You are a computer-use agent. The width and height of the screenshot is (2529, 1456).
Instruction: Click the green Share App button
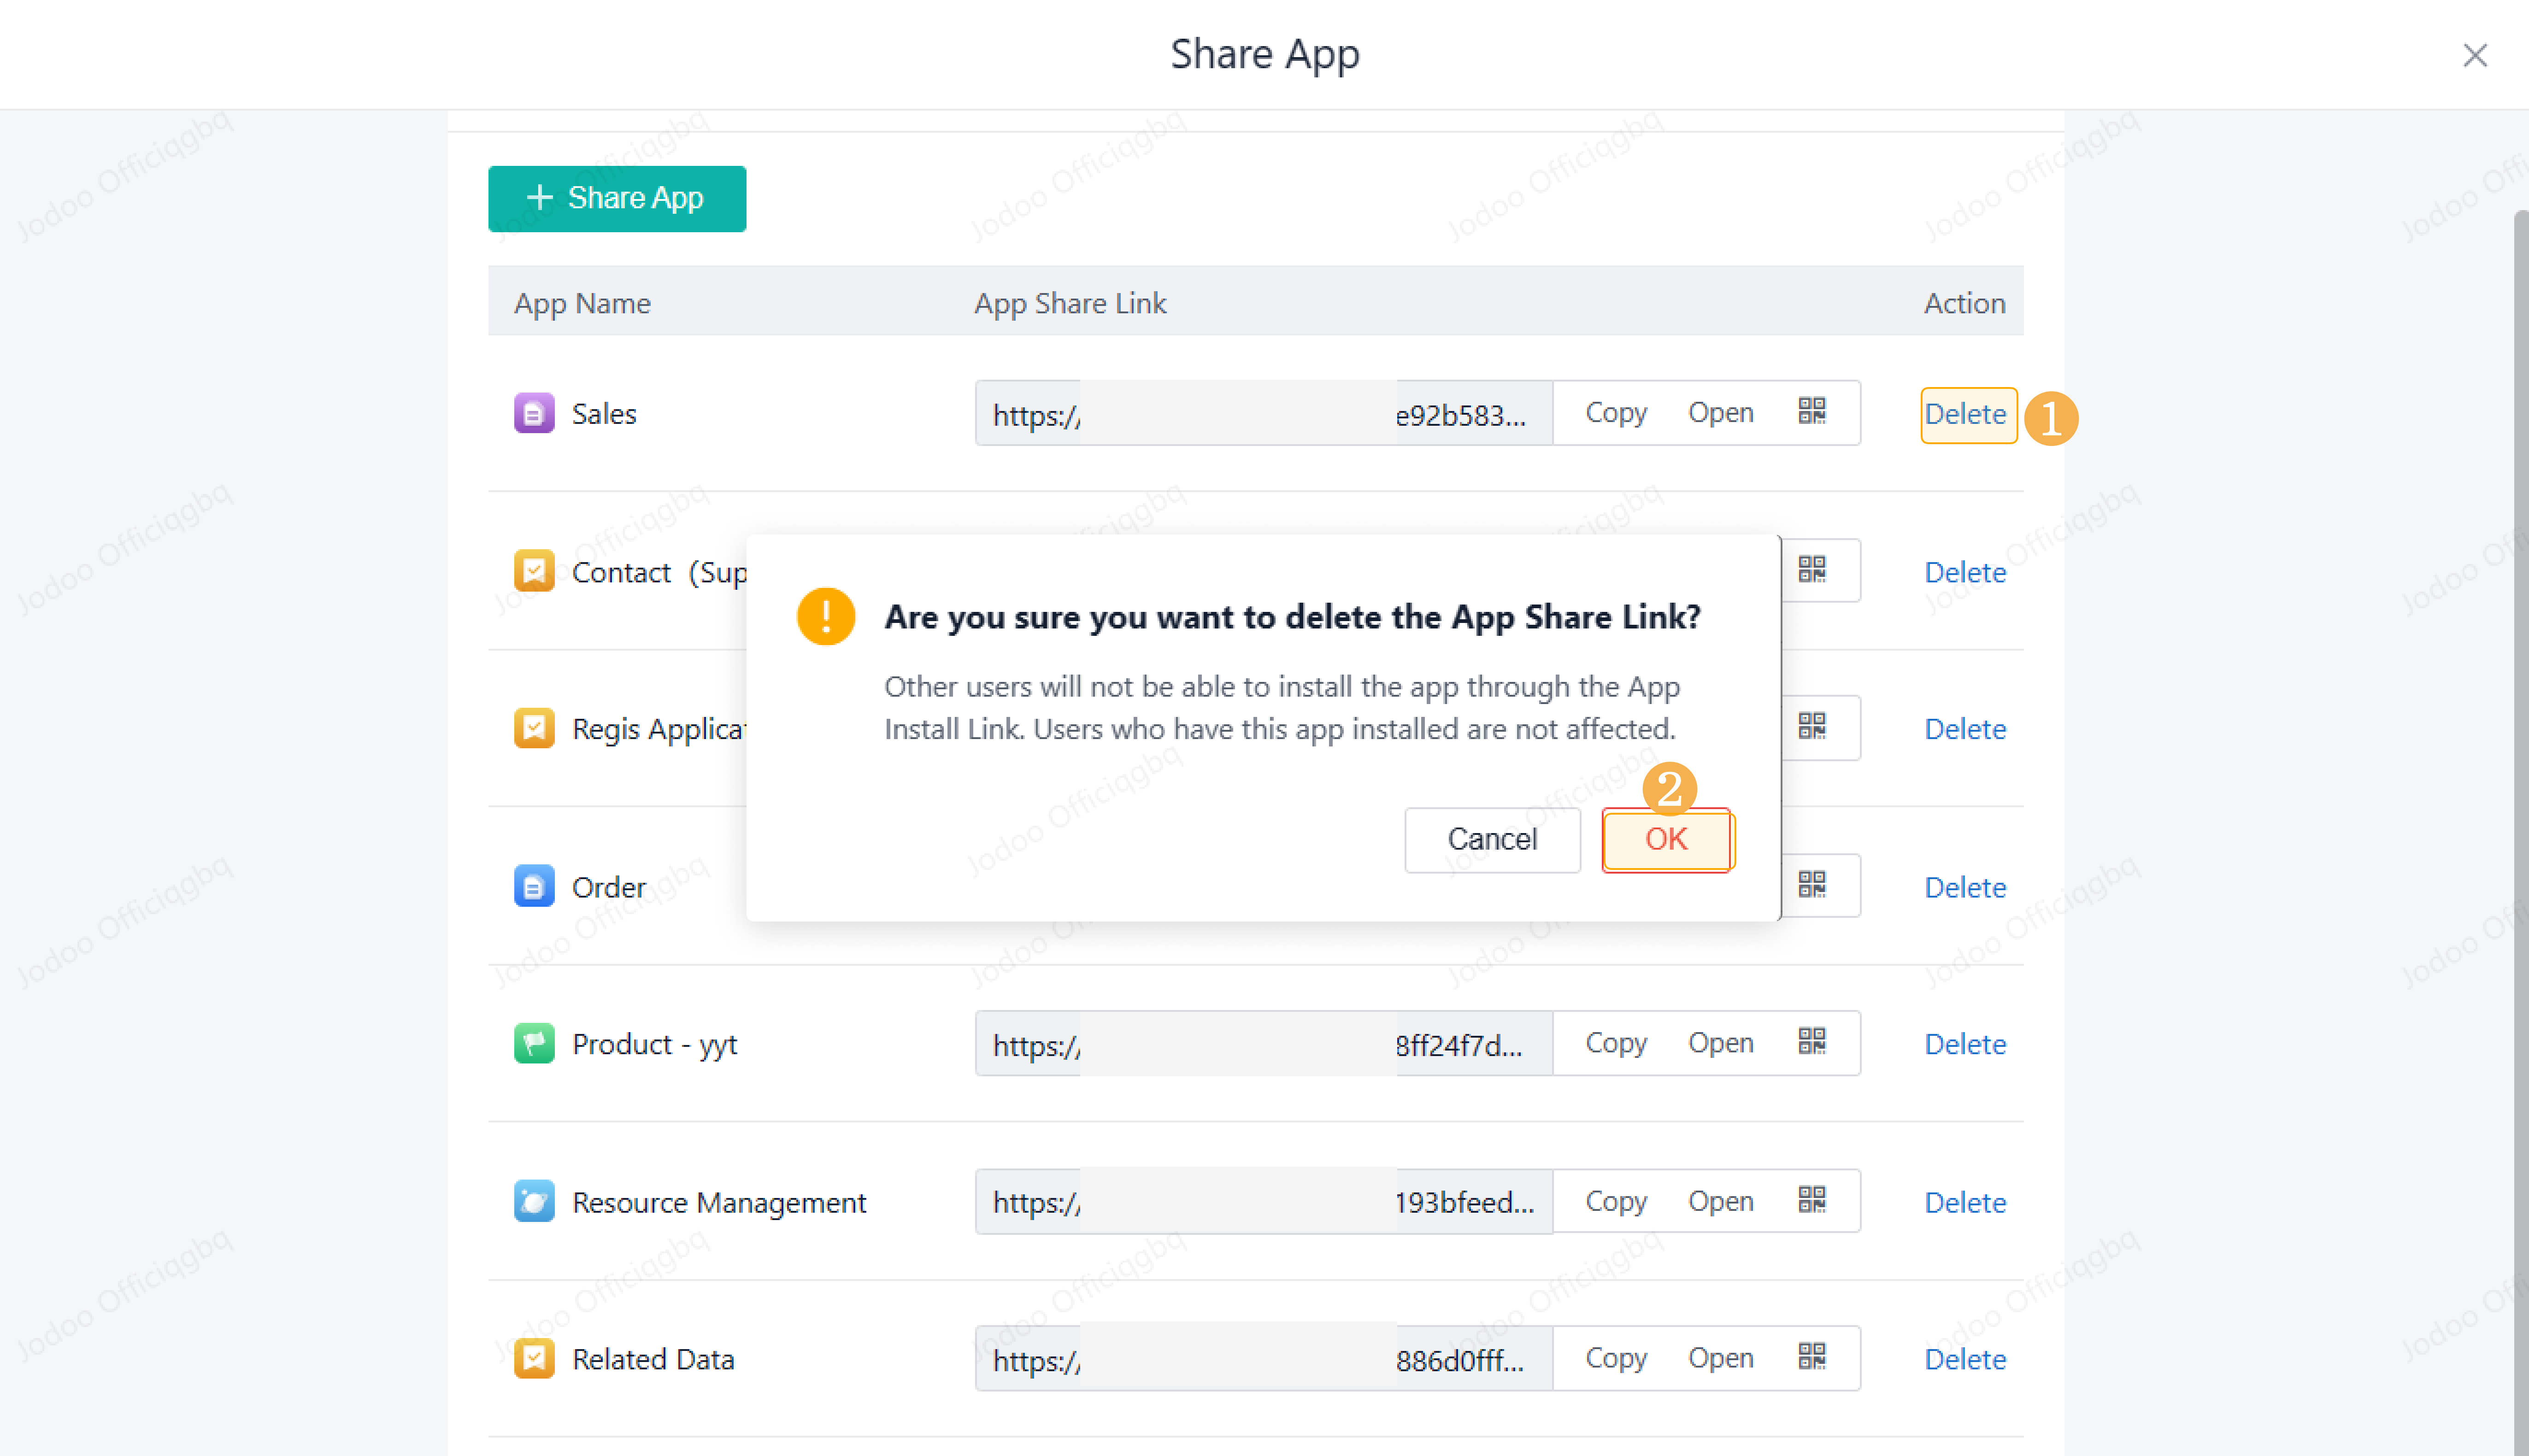point(616,198)
